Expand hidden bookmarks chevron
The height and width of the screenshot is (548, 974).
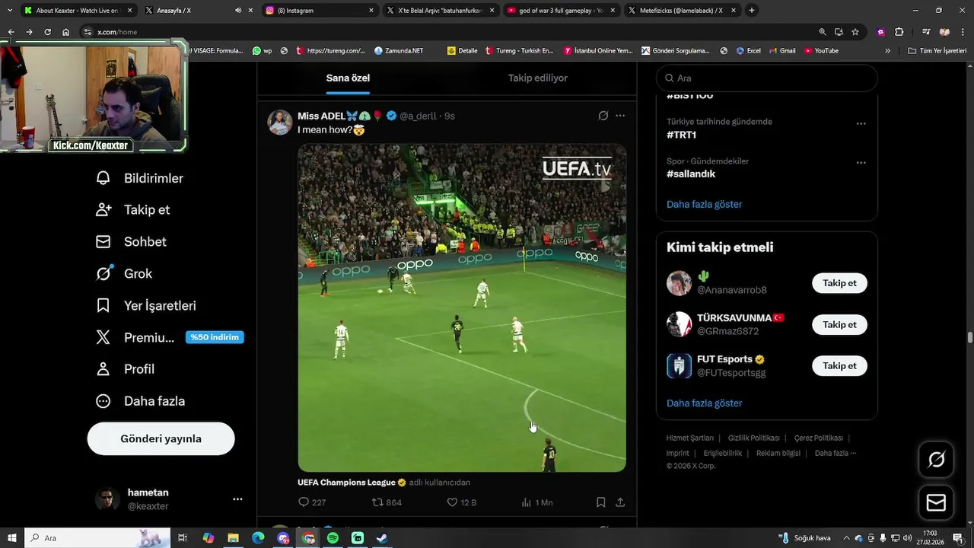pos(887,51)
